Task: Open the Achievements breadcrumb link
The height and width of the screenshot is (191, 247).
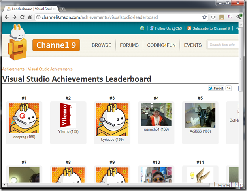Action: 13,69
